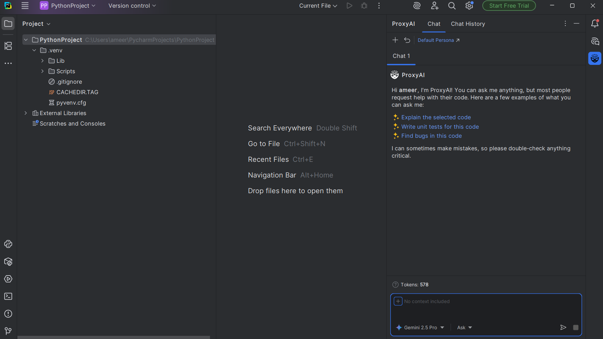Click the Tokens: 578 label
Viewport: 603px width, 339px height.
tap(414, 285)
